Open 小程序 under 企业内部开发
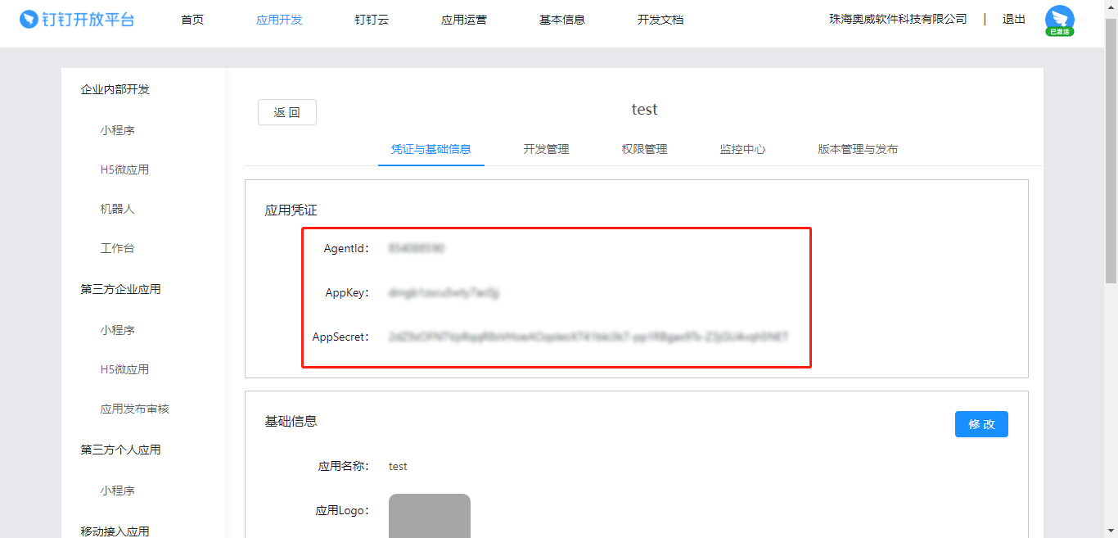The height and width of the screenshot is (538, 1118). pyautogui.click(x=117, y=129)
